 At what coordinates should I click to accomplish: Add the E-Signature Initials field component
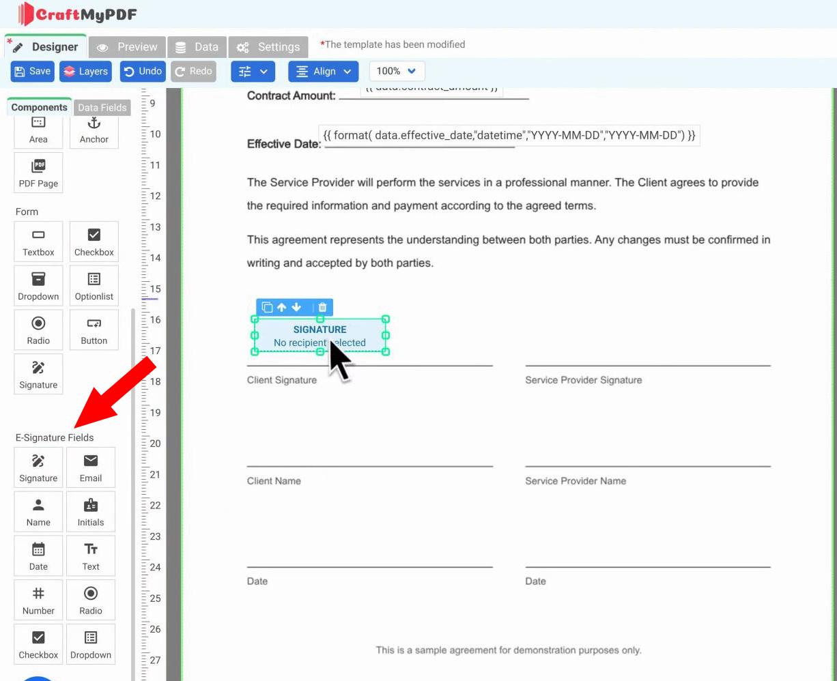[x=91, y=512]
